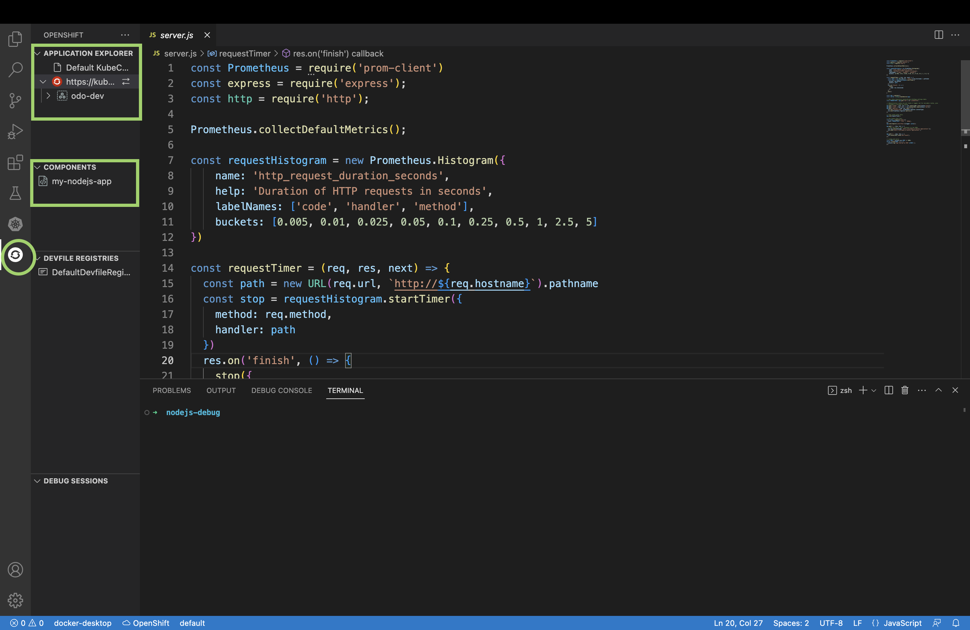Split the editor right
This screenshot has height=630, width=970.
pyautogui.click(x=939, y=35)
